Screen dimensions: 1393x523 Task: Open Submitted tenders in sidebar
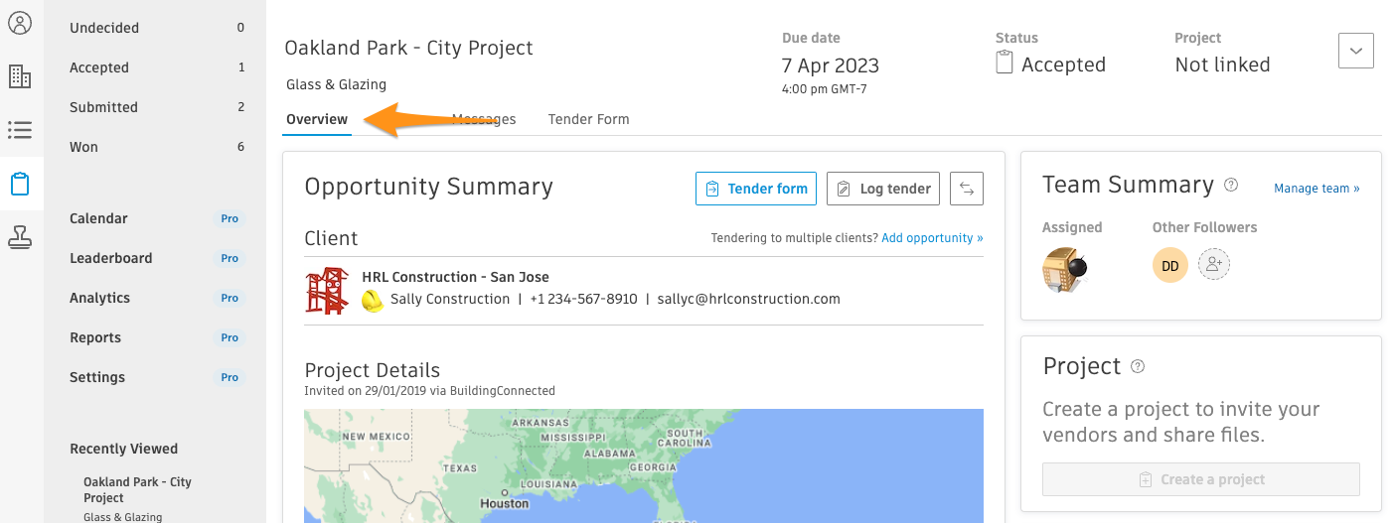pyautogui.click(x=103, y=107)
